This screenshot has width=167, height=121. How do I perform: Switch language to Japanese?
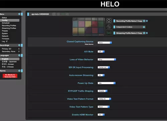(9, 61)
